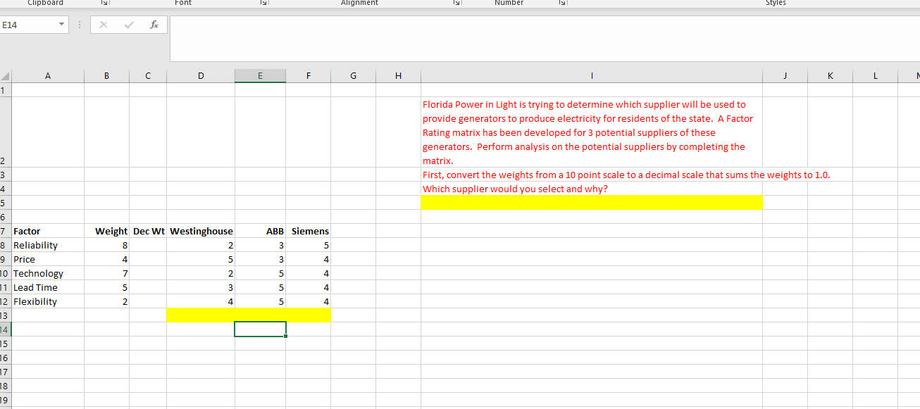Screen dimensions: 920x409
Task: Click the yellow cell below the red question text
Action: pyautogui.click(x=592, y=202)
